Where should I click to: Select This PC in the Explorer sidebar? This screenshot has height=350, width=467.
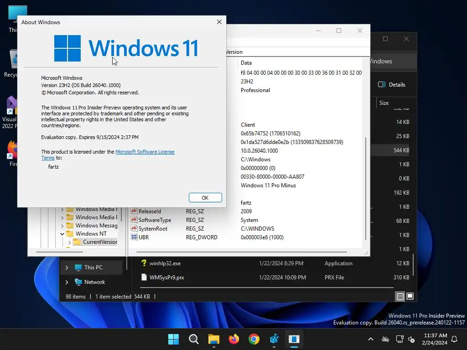point(91,267)
